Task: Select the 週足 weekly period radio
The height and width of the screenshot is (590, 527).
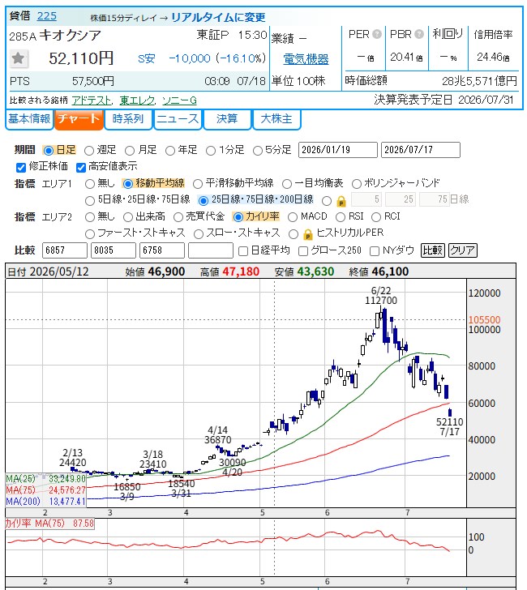Action: [89, 151]
